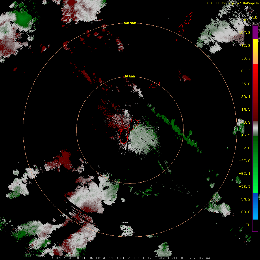Click the 107.8 value on velocity scale
Image resolution: width=260 pixels, height=260 pixels.
[x=245, y=32]
